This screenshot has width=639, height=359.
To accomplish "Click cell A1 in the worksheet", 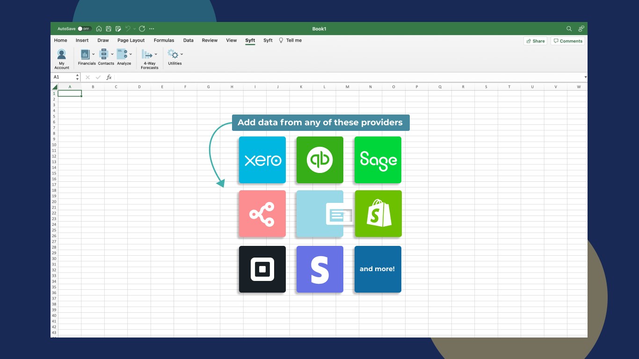I will point(70,93).
